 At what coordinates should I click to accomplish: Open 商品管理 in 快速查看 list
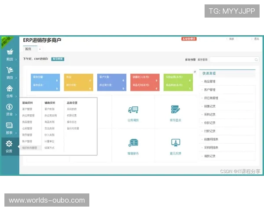coord(209,81)
